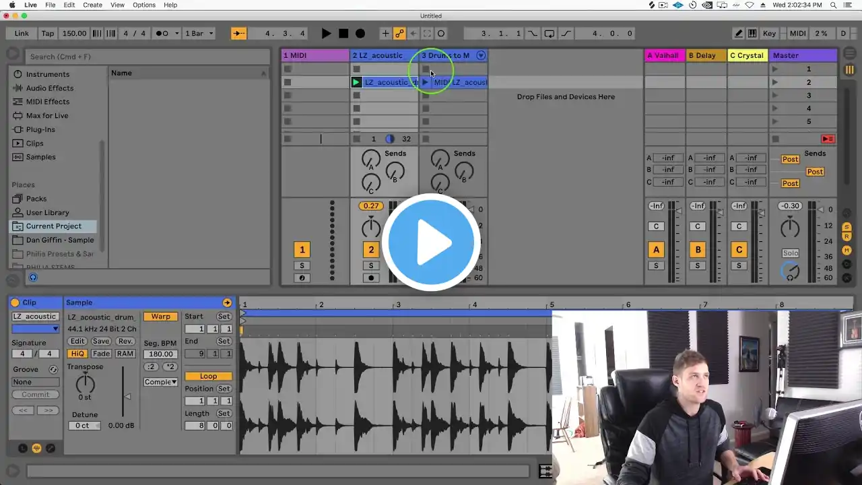
Task: Click the Master Solo cue button
Action: (x=790, y=253)
